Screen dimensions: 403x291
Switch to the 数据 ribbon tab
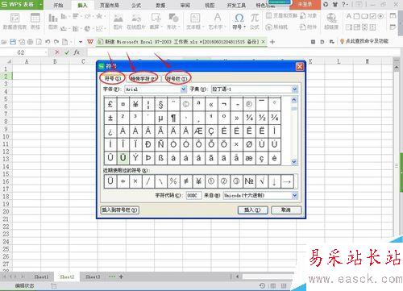pyautogui.click(x=160, y=5)
